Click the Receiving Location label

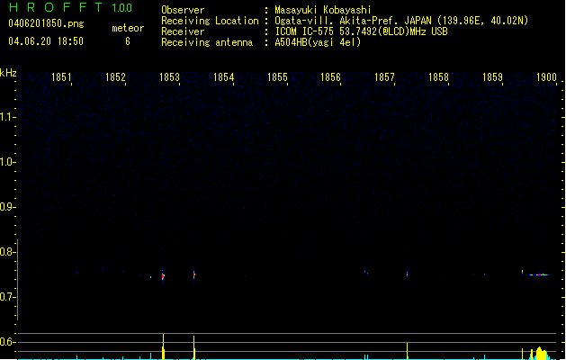pyautogui.click(x=210, y=21)
